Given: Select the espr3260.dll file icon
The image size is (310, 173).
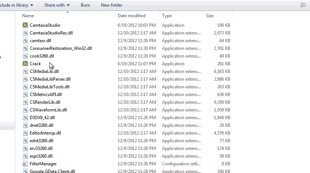Looking at the screenshot, I should [25, 156].
